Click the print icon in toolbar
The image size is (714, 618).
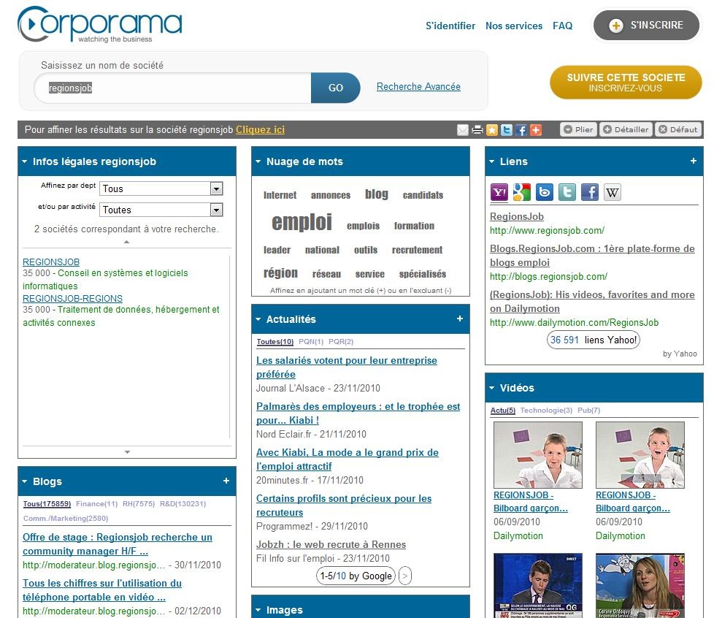pyautogui.click(x=477, y=130)
